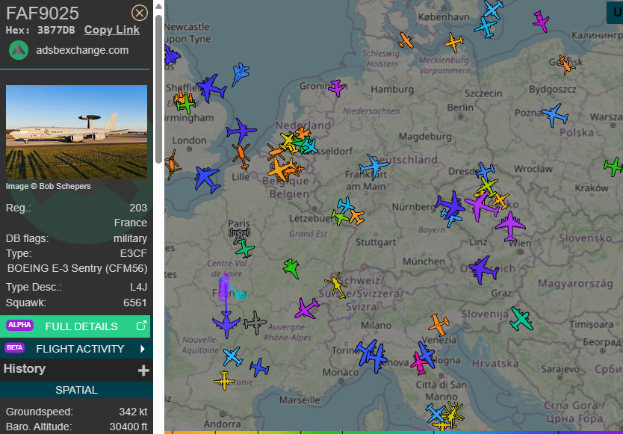Click the scrollbar up arrow
This screenshot has width=623, height=434.
pos(158,6)
